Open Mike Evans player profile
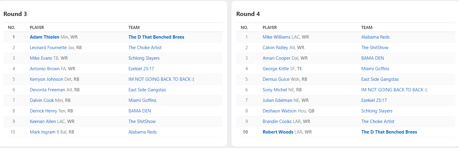Image resolution: width=459 pixels, height=148 pixels. pyautogui.click(x=41, y=58)
